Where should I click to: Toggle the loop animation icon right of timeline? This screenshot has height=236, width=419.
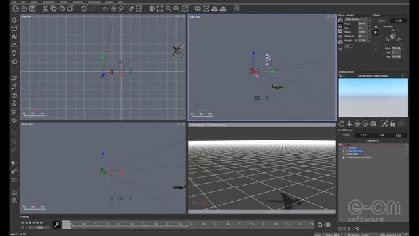pos(320,225)
